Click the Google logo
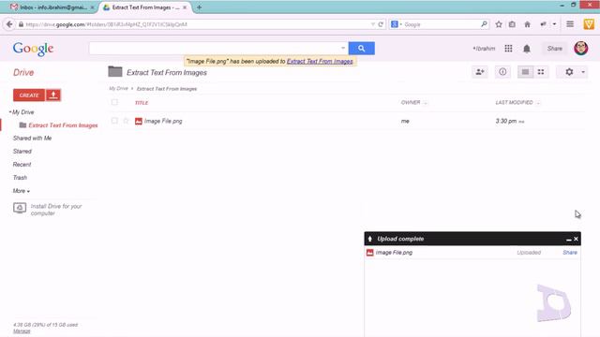 (x=34, y=49)
